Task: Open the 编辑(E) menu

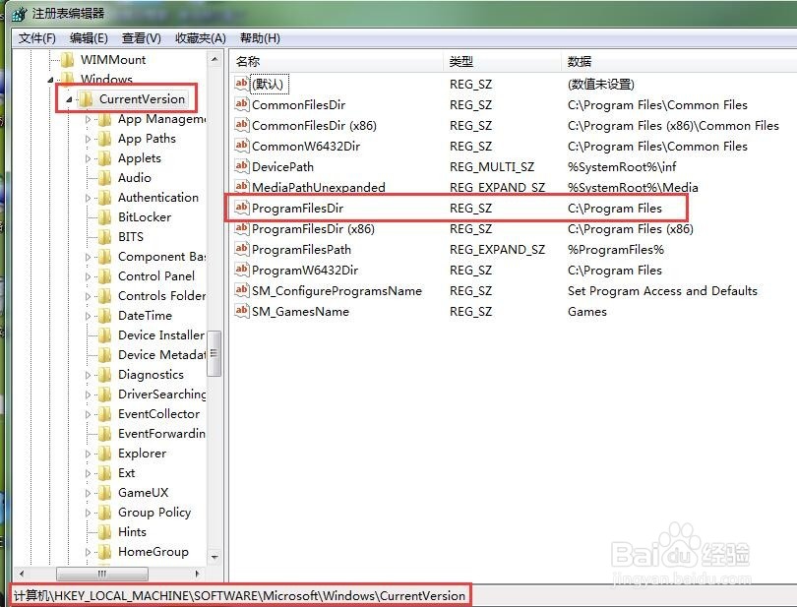Action: click(89, 38)
